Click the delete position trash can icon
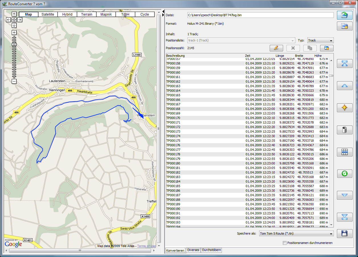This screenshot has height=257, width=358. [344, 130]
